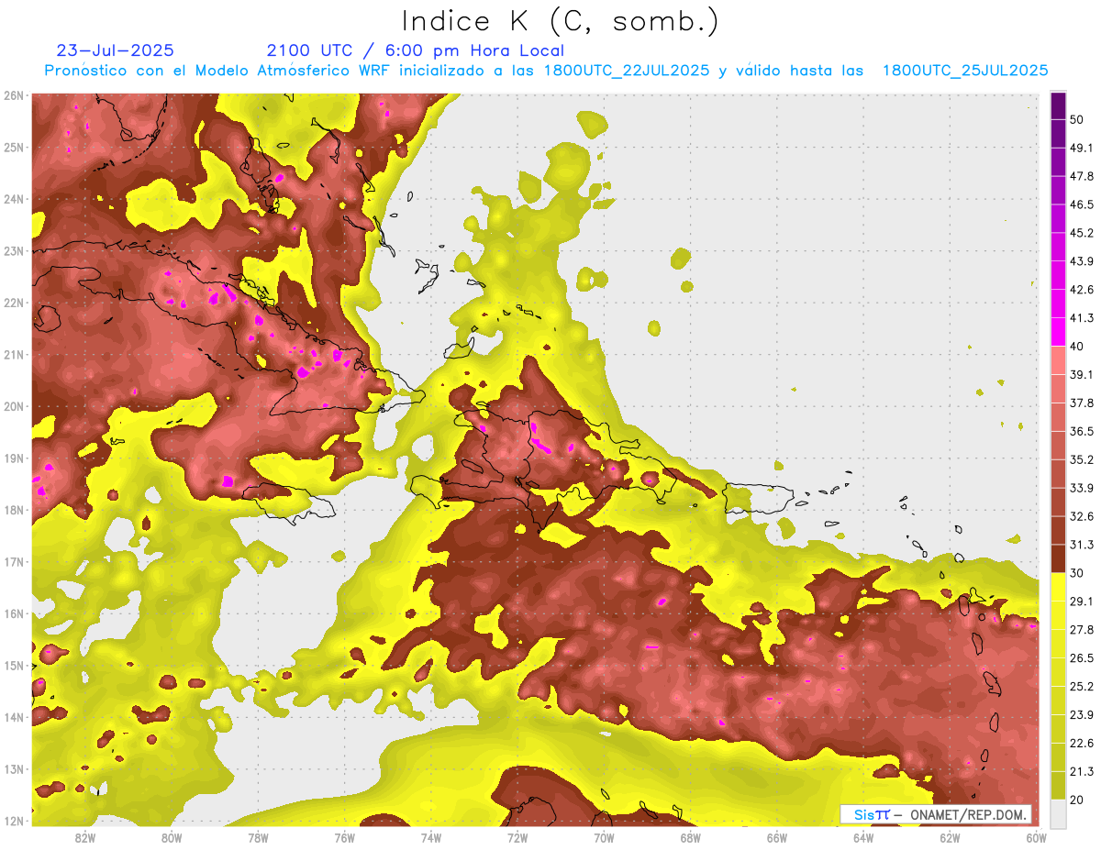Click the colorbar value 50

[x=1076, y=119]
